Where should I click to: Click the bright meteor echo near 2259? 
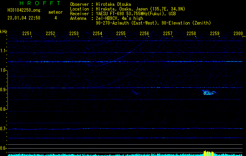pos(209,92)
